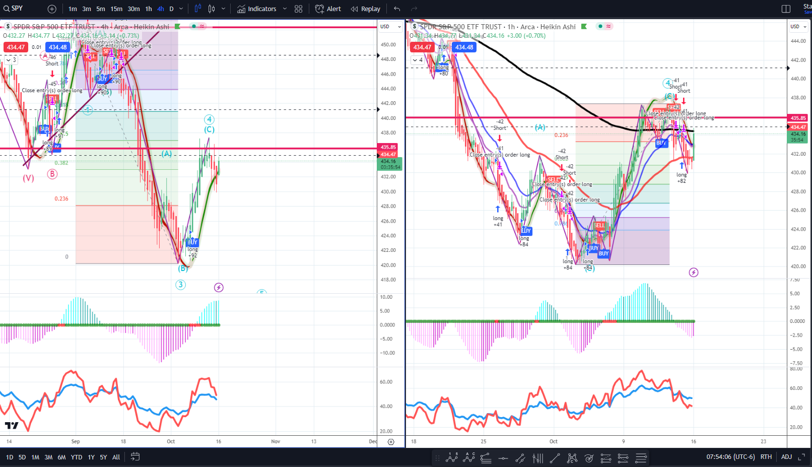Set date range to 1D
The image size is (812, 467).
(10, 457)
